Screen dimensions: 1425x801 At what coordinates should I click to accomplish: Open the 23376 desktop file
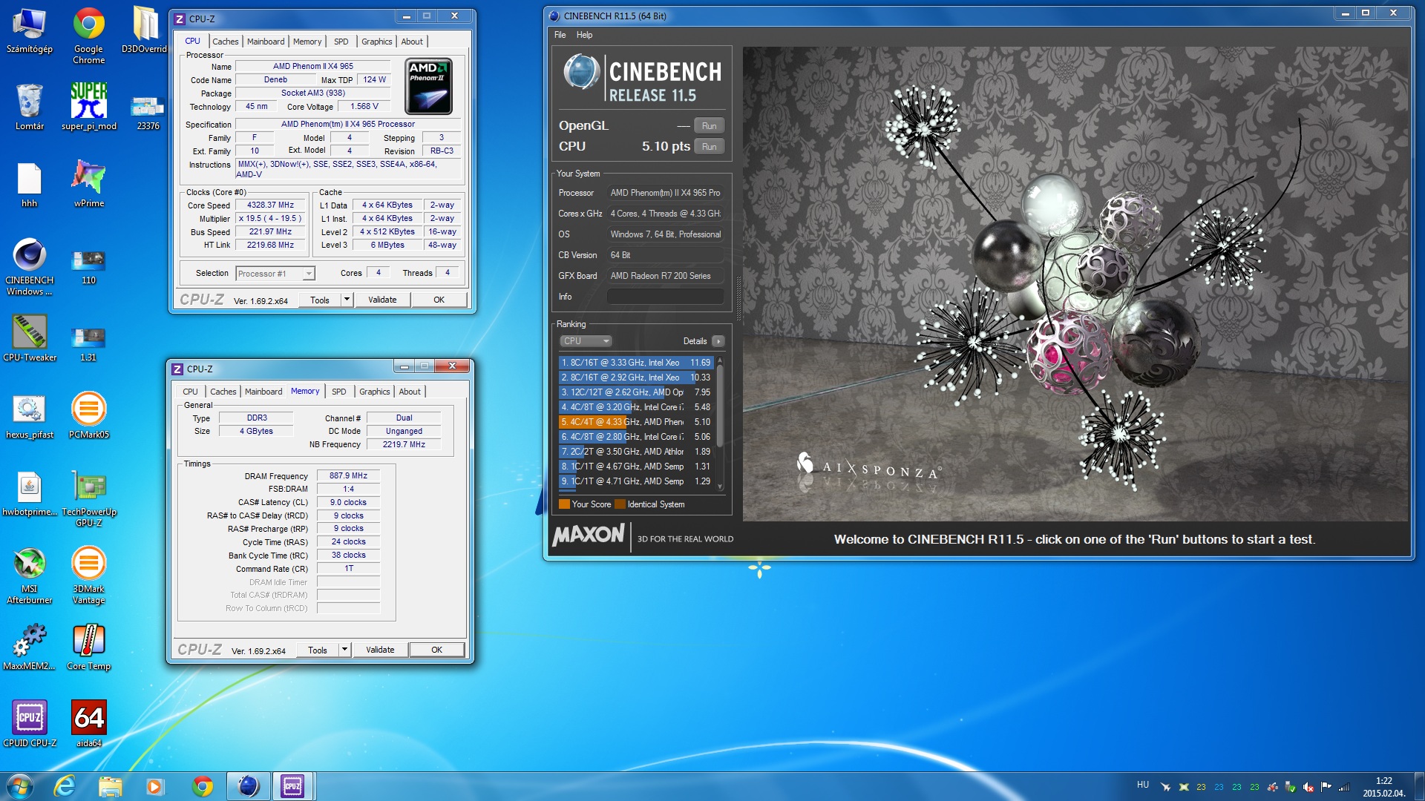click(x=148, y=113)
